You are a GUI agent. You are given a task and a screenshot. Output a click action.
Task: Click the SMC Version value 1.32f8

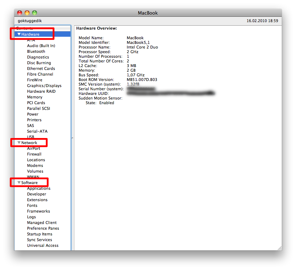click(133, 84)
